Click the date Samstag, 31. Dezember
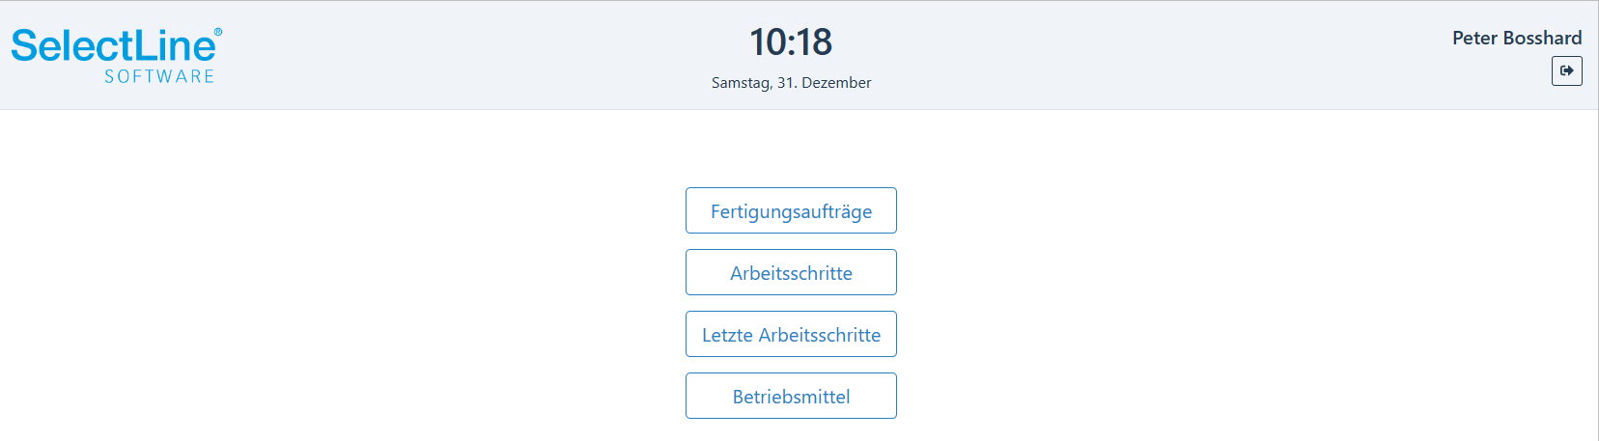 pyautogui.click(x=791, y=83)
